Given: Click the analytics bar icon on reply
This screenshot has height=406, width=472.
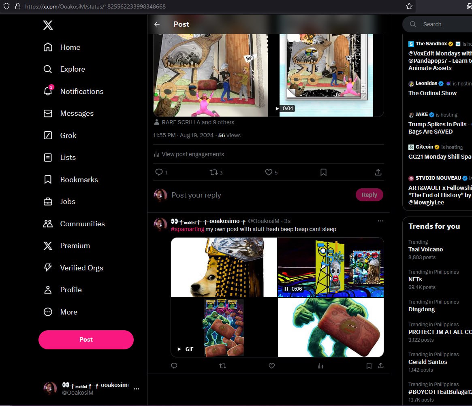Looking at the screenshot, I should (x=320, y=366).
